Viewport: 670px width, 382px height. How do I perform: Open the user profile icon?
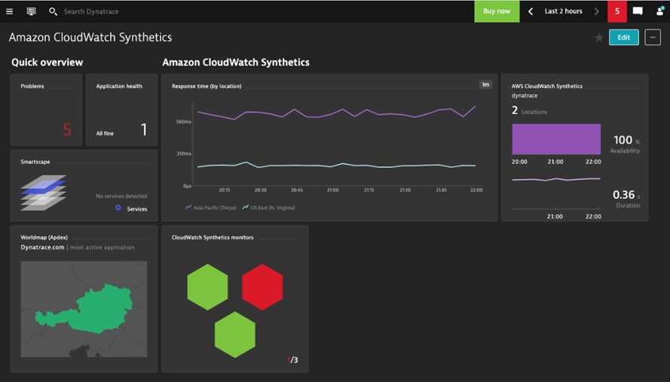(660, 11)
